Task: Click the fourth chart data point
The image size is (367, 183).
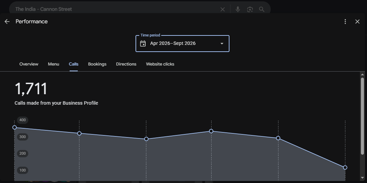Action: click(211, 131)
